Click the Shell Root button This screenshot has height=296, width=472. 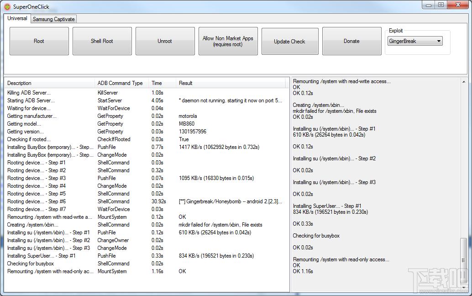point(102,41)
